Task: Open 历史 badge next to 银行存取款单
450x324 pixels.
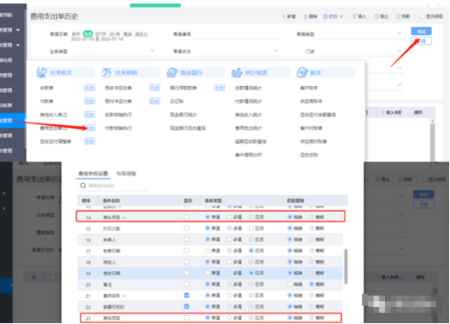Action: click(220, 88)
